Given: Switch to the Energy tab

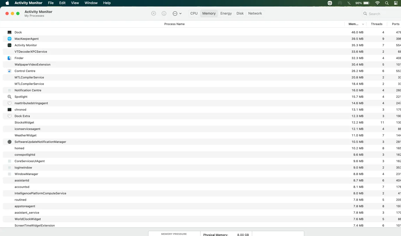Looking at the screenshot, I should (x=226, y=13).
